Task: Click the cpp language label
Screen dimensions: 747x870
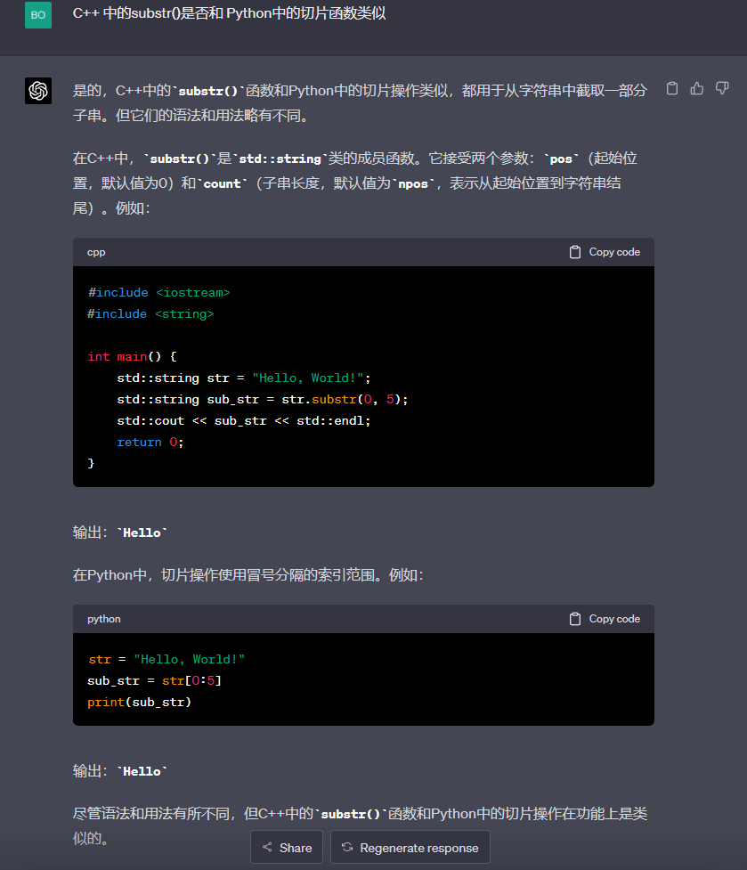Action: click(x=96, y=252)
